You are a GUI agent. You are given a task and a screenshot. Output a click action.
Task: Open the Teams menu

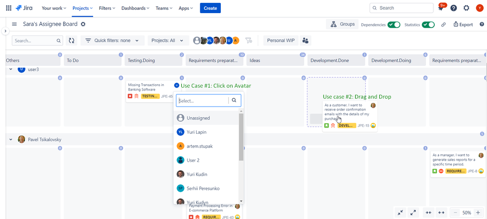164,8
